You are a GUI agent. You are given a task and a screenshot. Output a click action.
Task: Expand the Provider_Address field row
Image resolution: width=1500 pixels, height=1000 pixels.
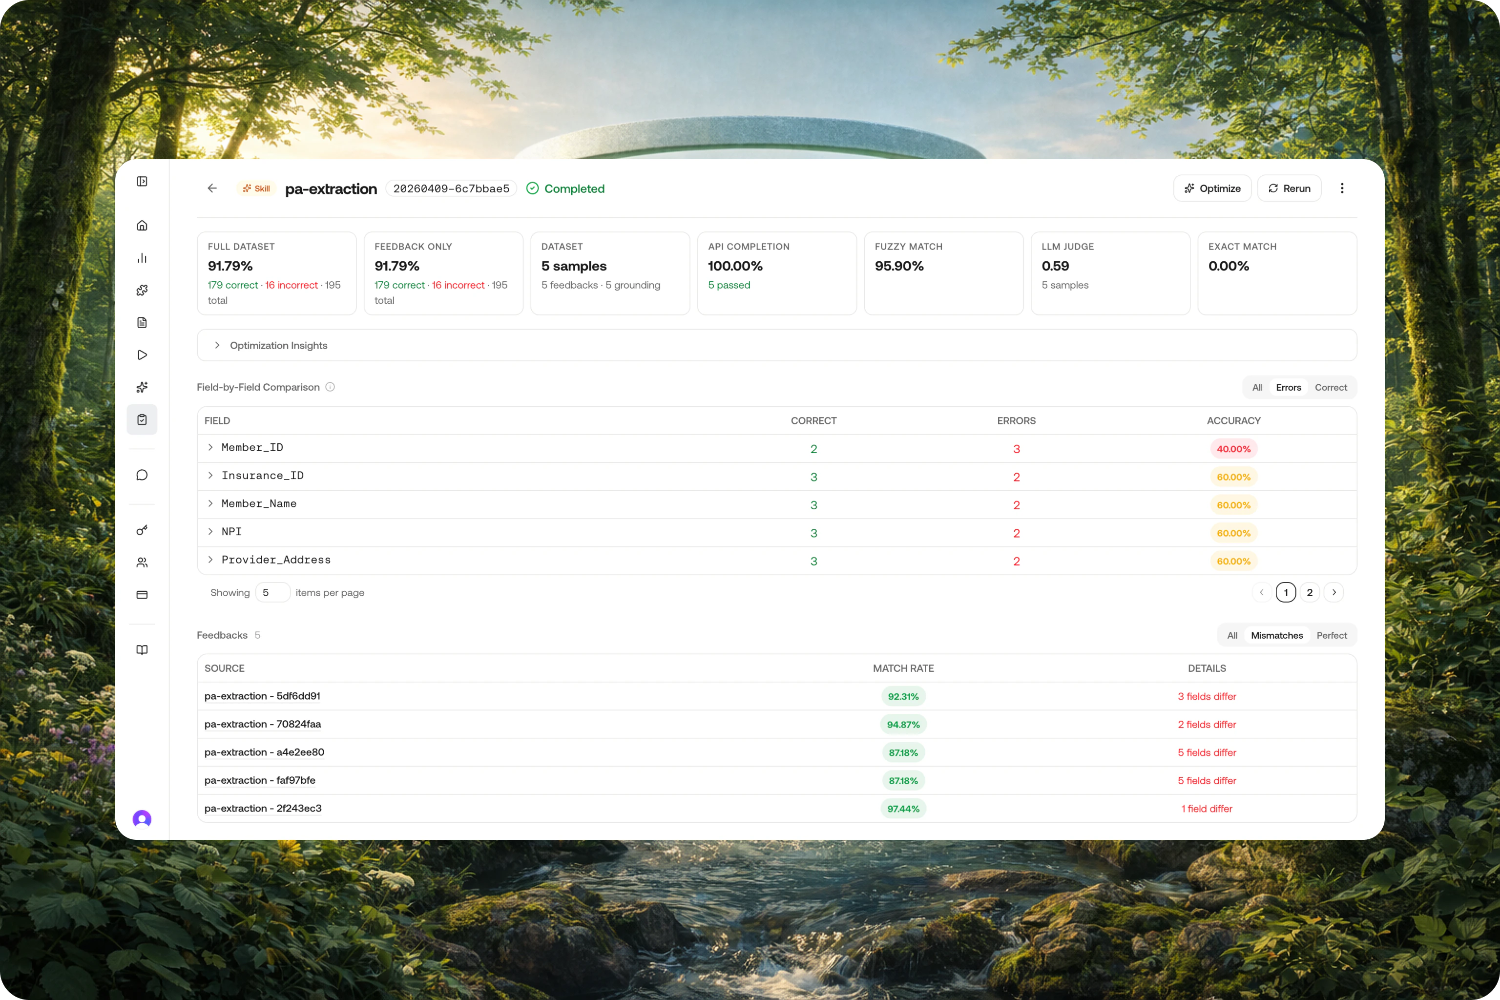pyautogui.click(x=210, y=560)
